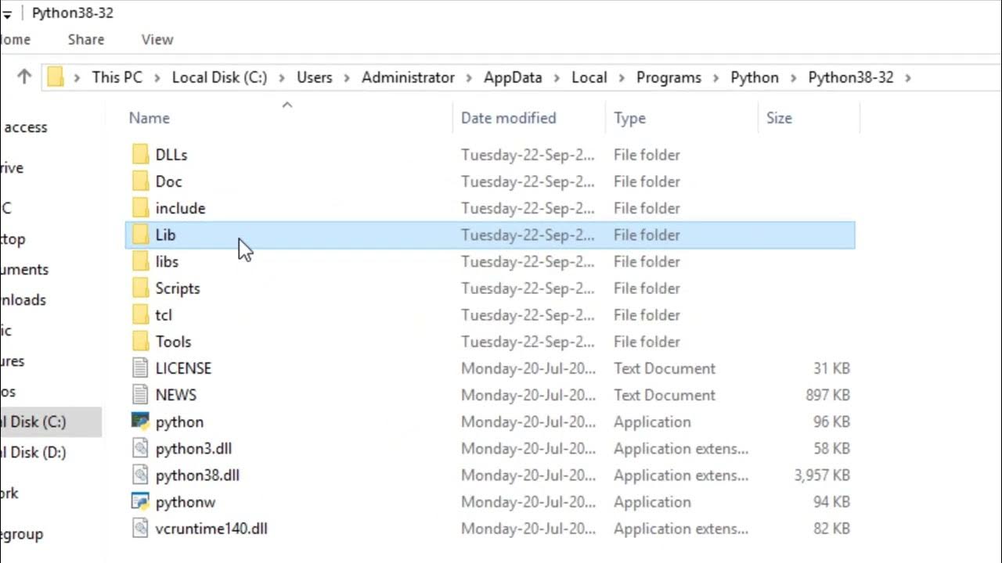The image size is (1002, 563).
Task: Click the DLLs folder icon
Action: click(140, 155)
